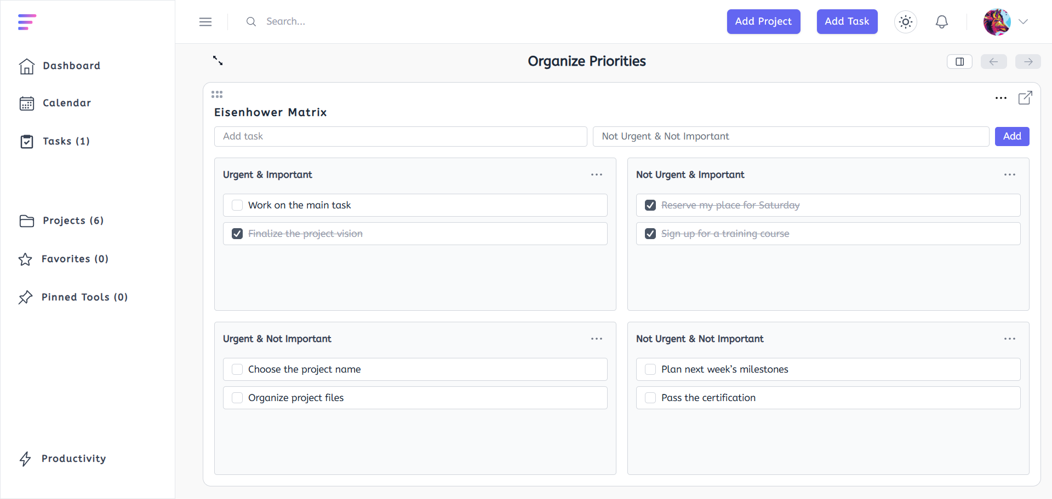Click the Add button for new task
Image resolution: width=1052 pixels, height=499 pixels.
tap(1012, 136)
